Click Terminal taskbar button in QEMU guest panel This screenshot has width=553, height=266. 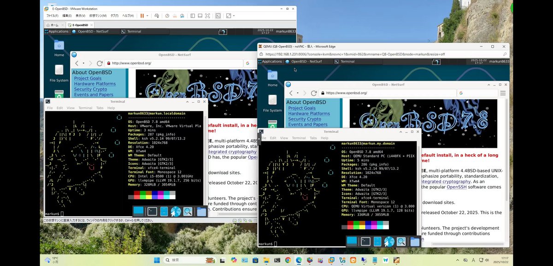357,61
